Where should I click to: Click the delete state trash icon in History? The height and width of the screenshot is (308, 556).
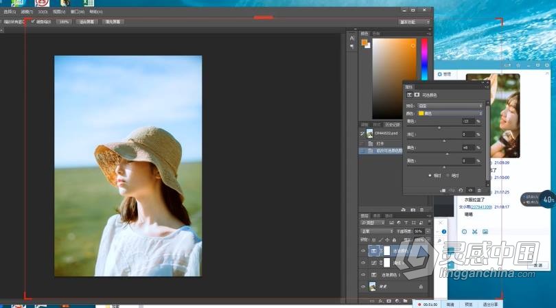[421, 210]
